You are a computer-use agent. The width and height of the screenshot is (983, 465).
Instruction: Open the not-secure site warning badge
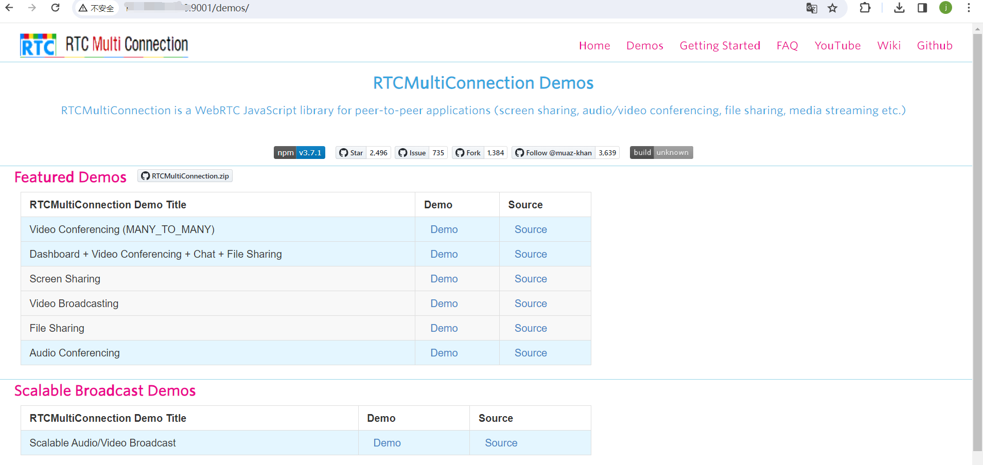97,8
